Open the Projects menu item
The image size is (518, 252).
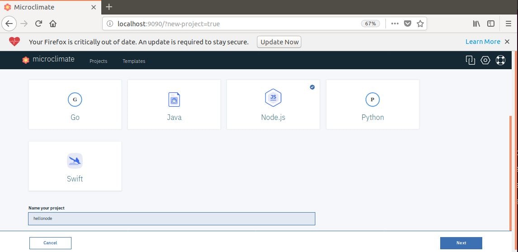[x=99, y=61]
